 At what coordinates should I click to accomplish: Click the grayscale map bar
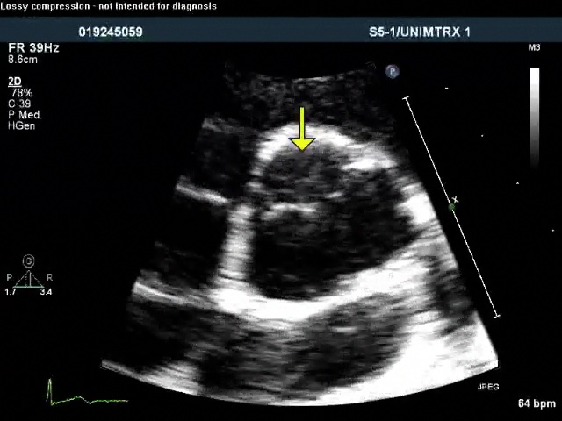tap(534, 114)
